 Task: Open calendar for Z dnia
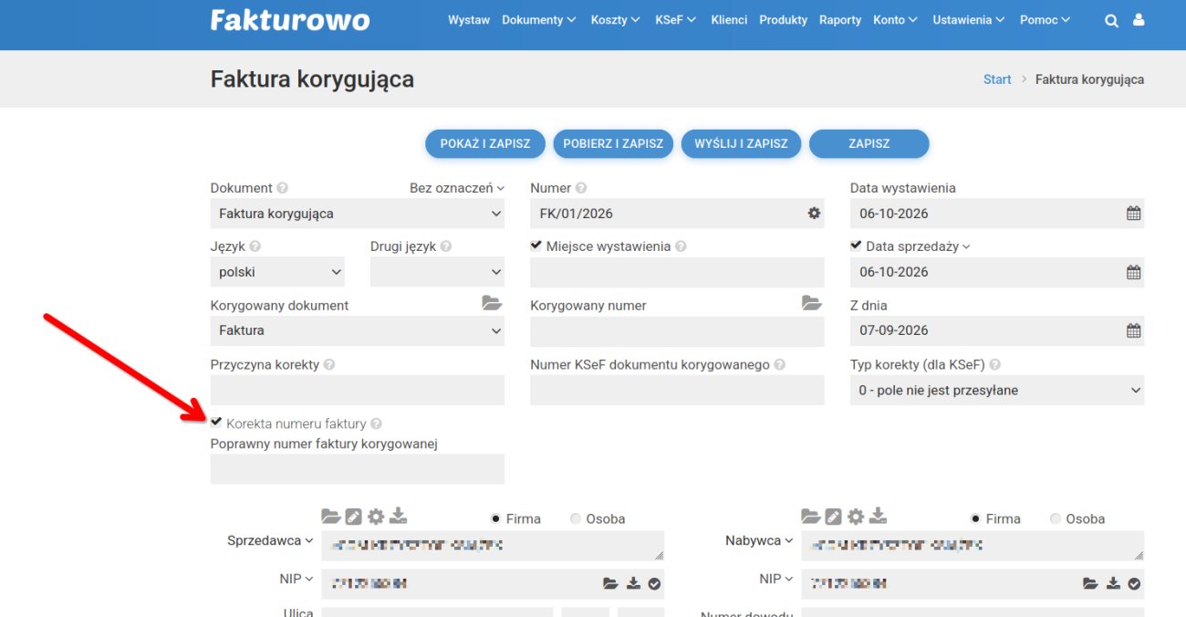tap(1133, 330)
